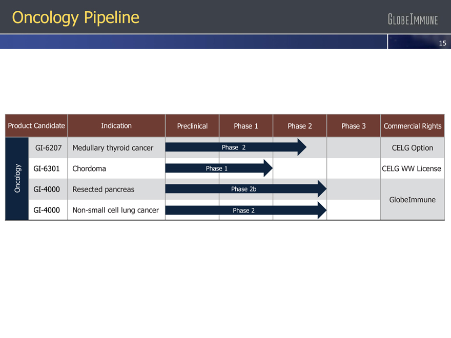Click the GlobeImmune commercial rights cell

pyautogui.click(x=413, y=199)
